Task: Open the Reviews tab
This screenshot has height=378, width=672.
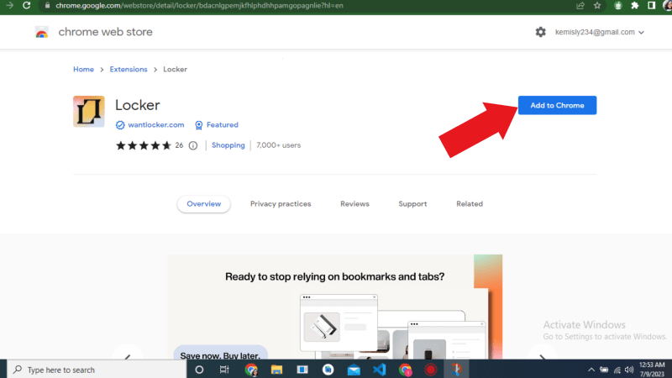Action: click(x=354, y=204)
